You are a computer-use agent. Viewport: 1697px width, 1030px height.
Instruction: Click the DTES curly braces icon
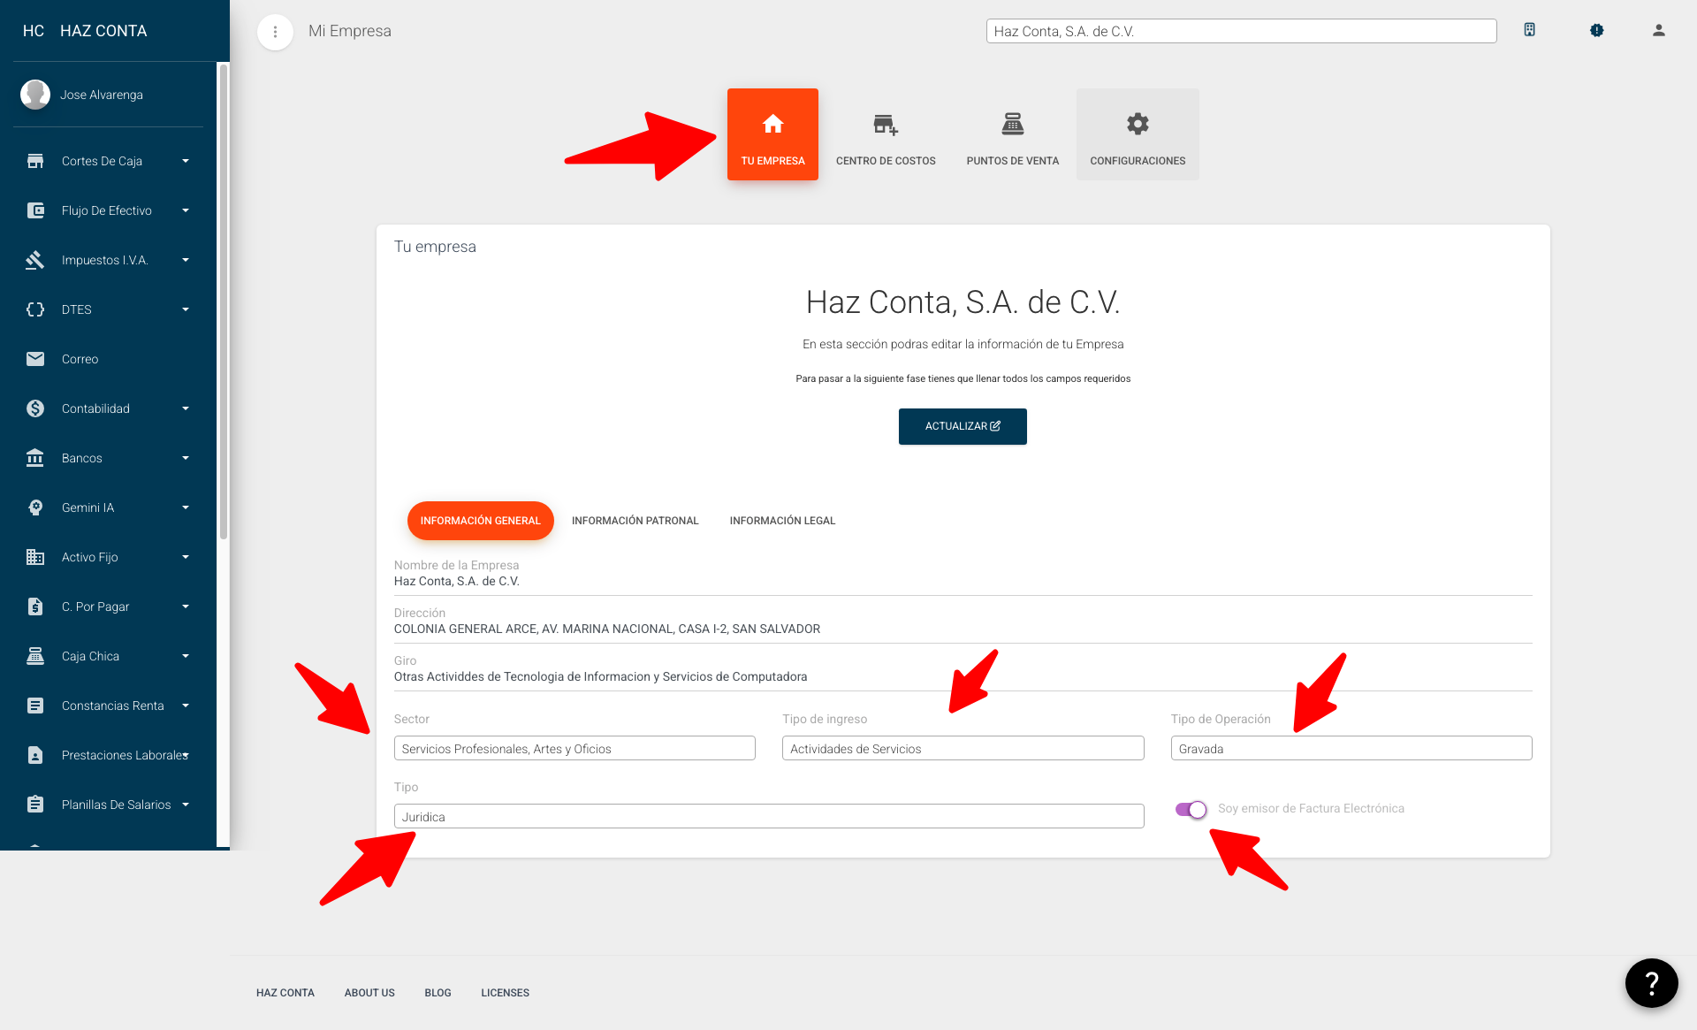tap(35, 309)
